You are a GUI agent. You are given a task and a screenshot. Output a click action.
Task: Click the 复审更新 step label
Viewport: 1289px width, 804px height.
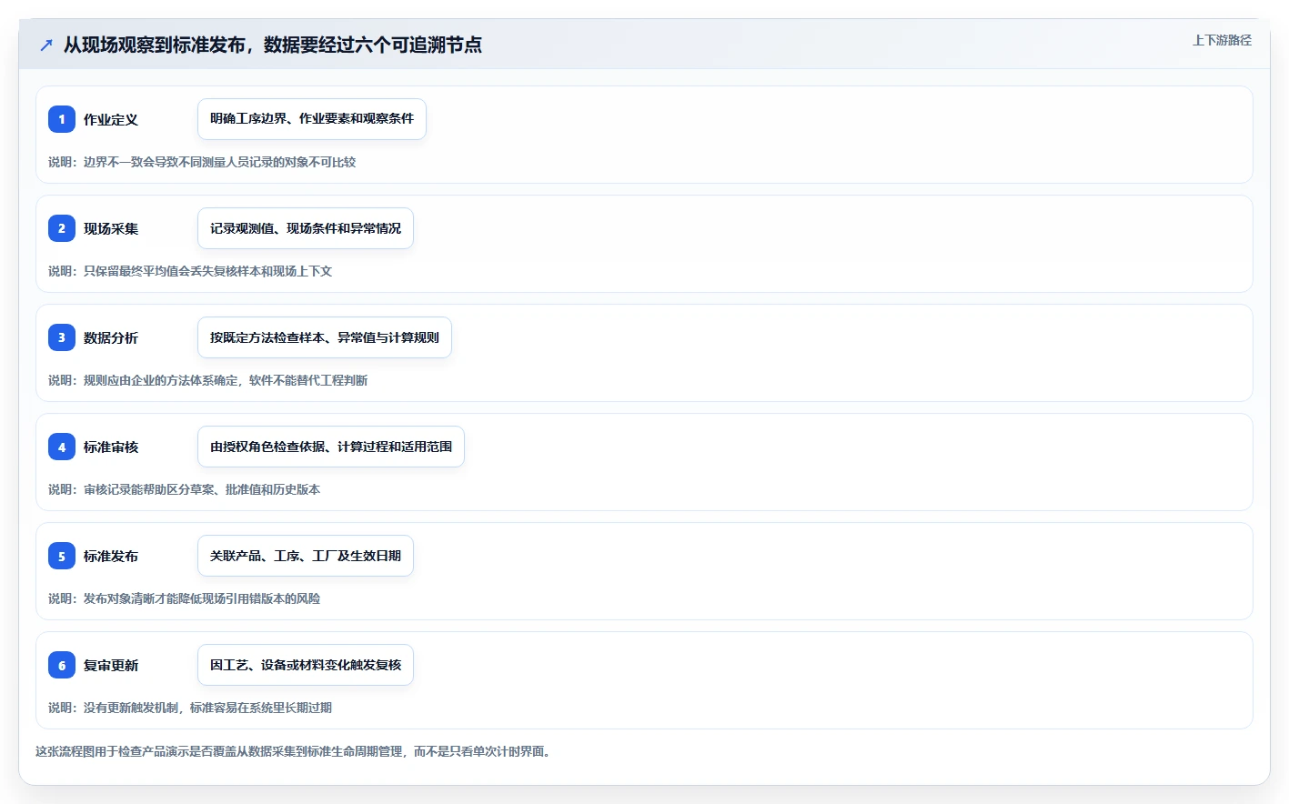(111, 665)
